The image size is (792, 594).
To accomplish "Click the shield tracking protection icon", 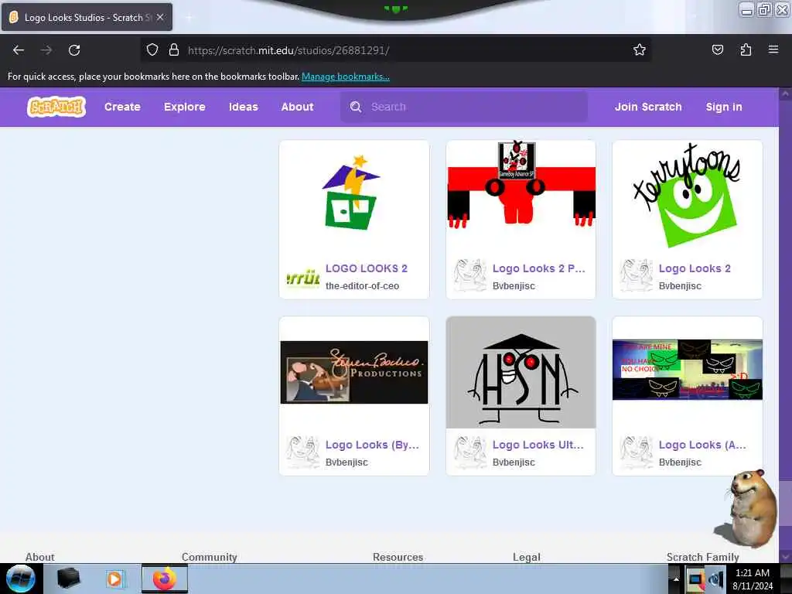I will pos(152,49).
